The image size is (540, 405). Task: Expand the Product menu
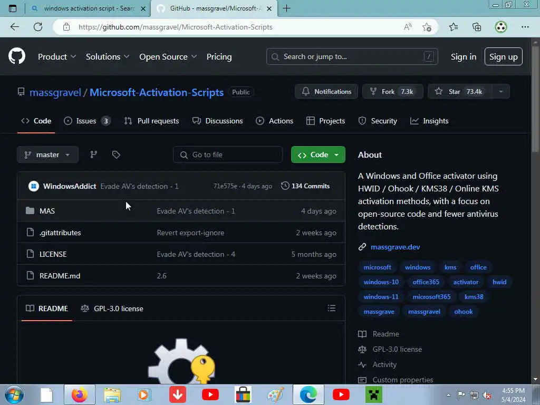[57, 56]
